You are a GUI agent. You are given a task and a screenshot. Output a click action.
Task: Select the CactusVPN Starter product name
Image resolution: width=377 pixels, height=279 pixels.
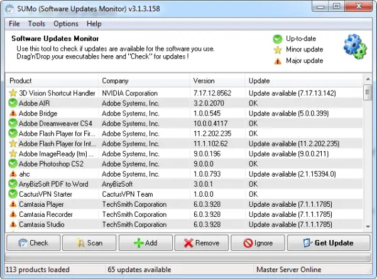[45, 194]
